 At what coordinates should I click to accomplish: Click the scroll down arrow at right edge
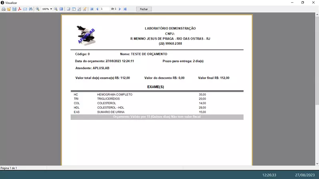(x=317, y=164)
